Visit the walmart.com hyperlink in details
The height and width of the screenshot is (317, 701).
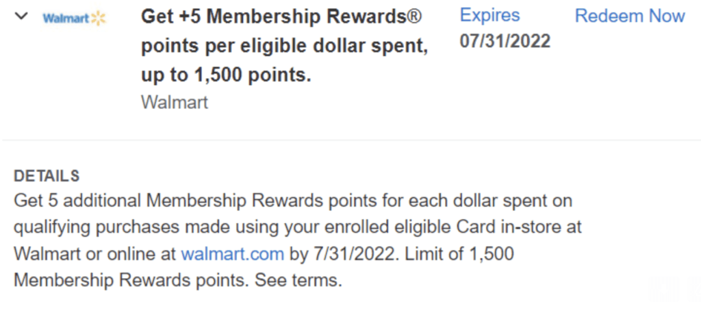pyautogui.click(x=232, y=255)
